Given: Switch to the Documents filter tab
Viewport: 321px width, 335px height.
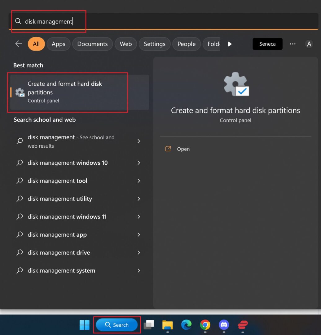Looking at the screenshot, I should pyautogui.click(x=92, y=44).
